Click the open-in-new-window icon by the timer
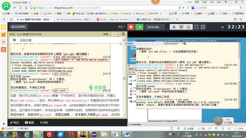Viewport: 246px width, 138px height. (x=203, y=27)
